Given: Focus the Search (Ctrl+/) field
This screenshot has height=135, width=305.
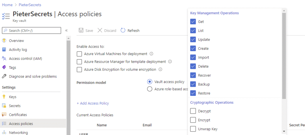Looking at the screenshot, I should (31, 30).
